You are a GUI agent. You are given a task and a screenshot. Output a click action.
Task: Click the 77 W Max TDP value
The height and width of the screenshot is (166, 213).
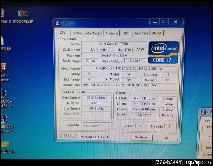140,50
